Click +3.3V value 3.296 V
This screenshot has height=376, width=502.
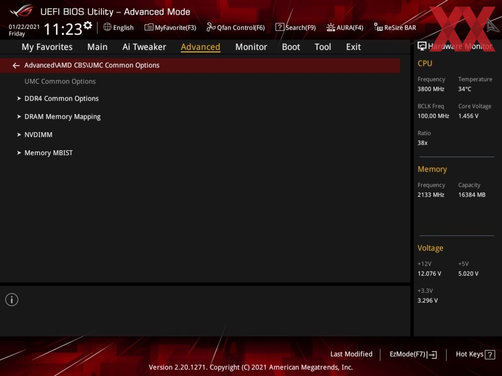point(427,300)
